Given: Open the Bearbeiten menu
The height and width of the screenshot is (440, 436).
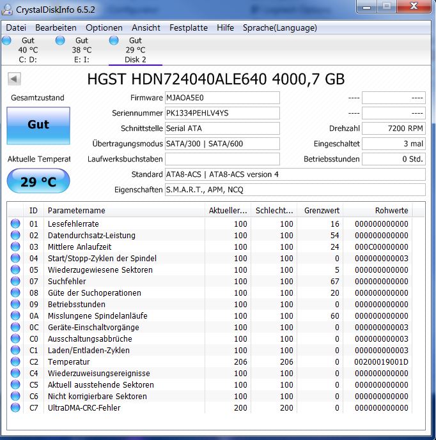Looking at the screenshot, I should click(x=56, y=28).
